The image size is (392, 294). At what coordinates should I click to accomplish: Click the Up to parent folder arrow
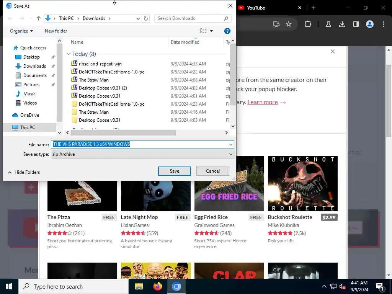(x=39, y=18)
